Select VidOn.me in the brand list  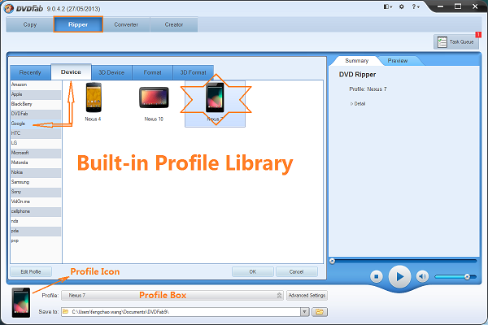[36, 201]
